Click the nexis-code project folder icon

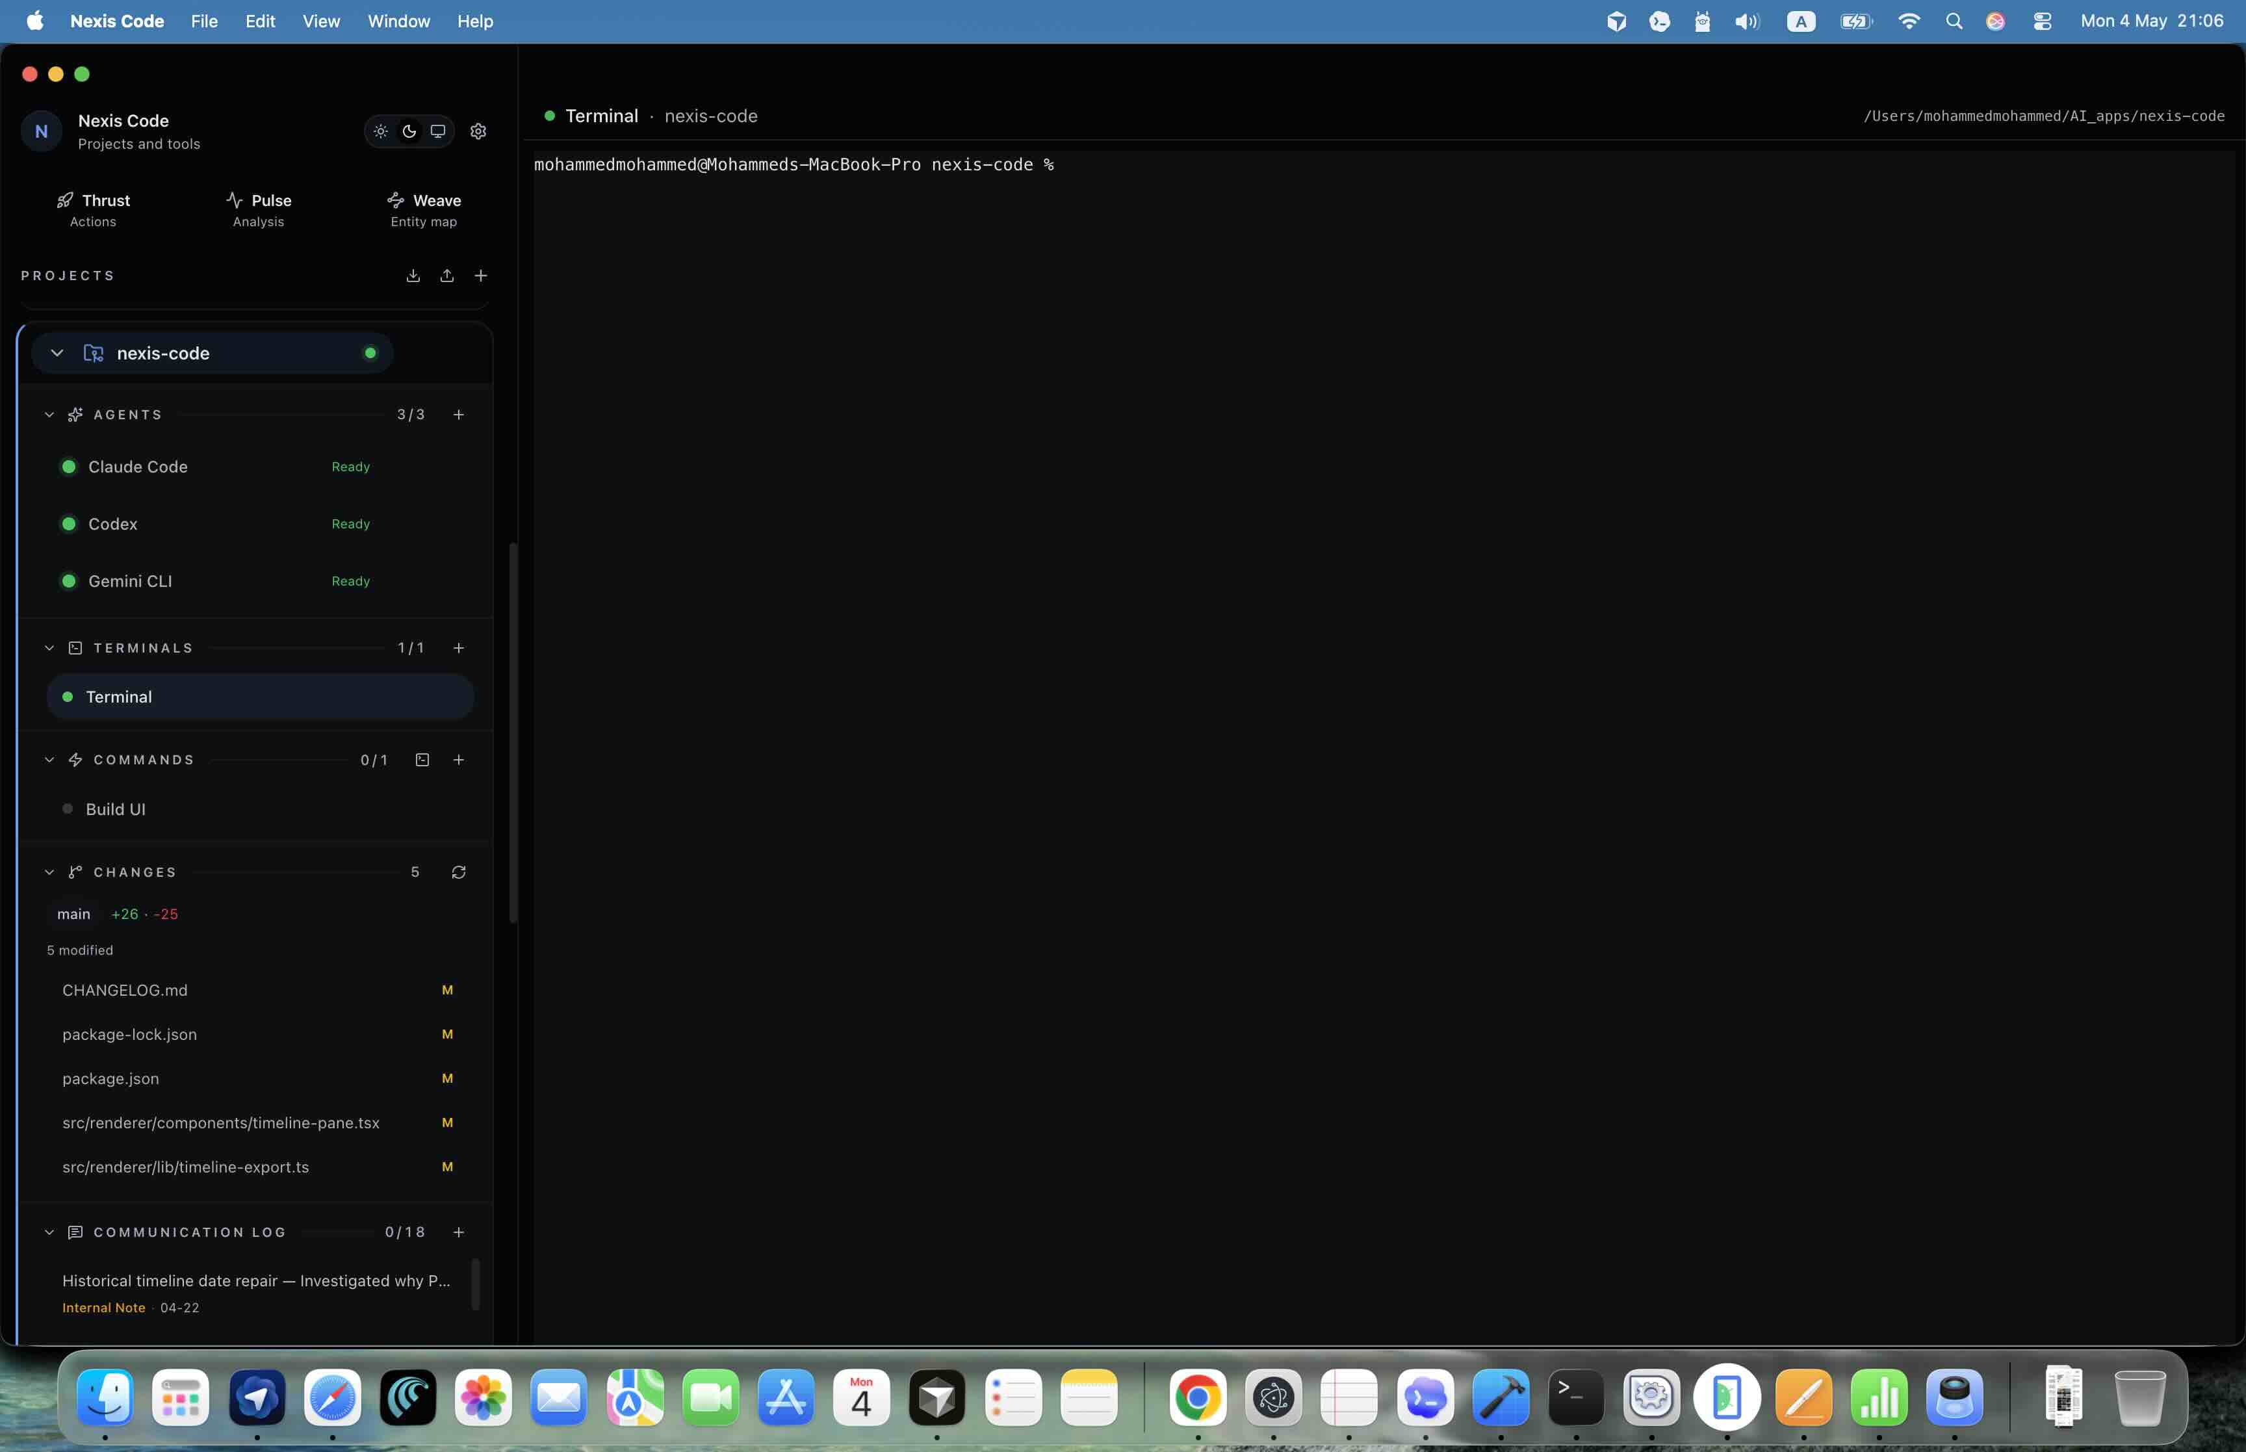pyautogui.click(x=94, y=353)
